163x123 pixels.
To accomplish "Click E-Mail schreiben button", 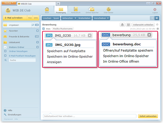I will point(15,18).
